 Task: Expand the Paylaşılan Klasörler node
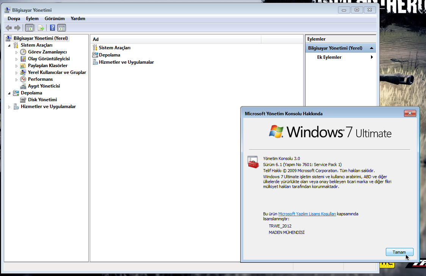point(16,66)
